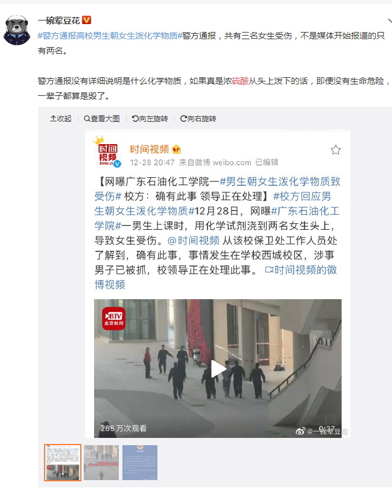Click the orange verified V badge
This screenshot has width=392, height=494.
click(86, 20)
